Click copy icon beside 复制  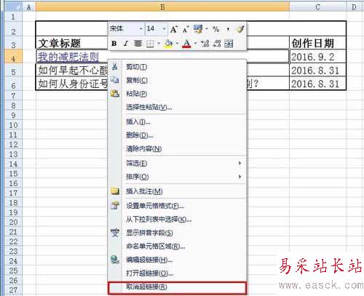click(x=115, y=79)
